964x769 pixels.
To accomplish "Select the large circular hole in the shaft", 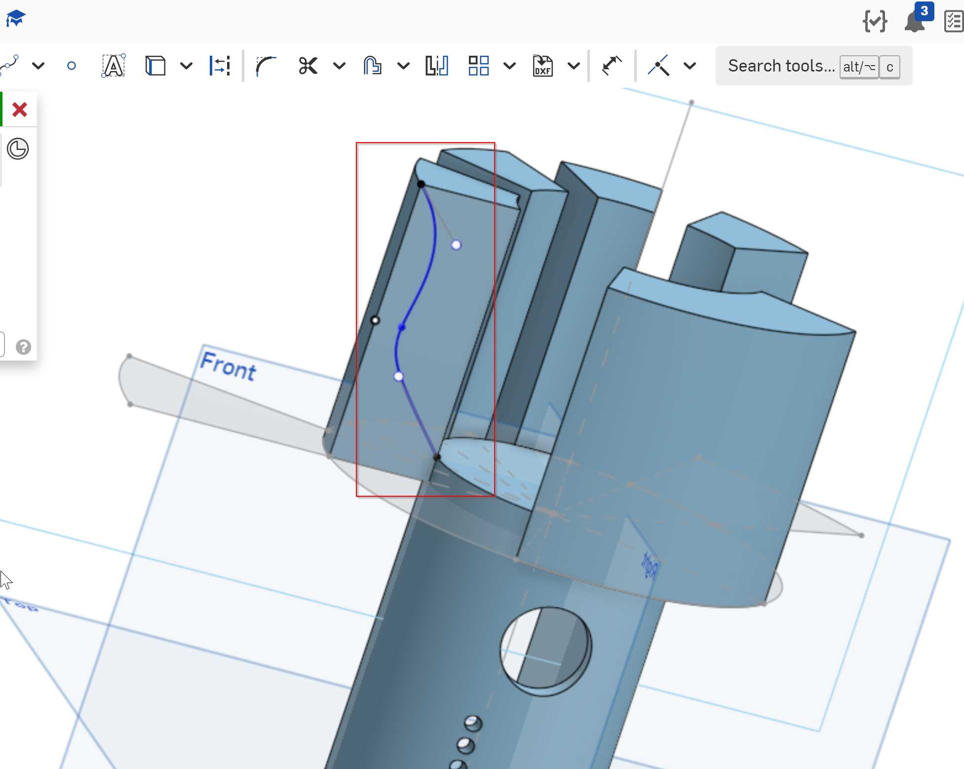I will coord(546,651).
